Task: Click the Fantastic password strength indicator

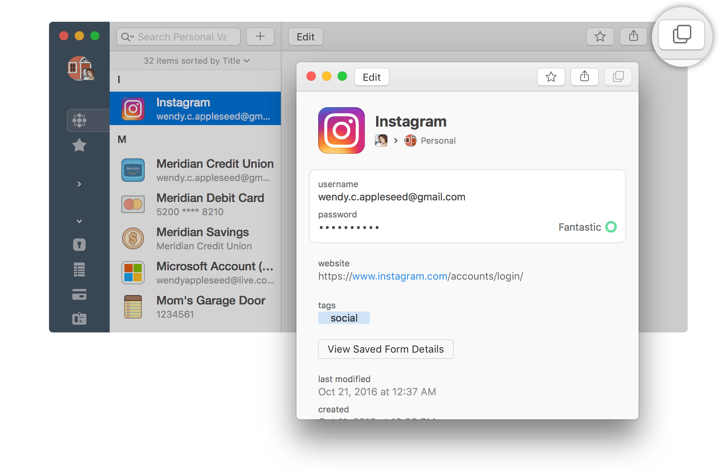Action: (x=587, y=227)
